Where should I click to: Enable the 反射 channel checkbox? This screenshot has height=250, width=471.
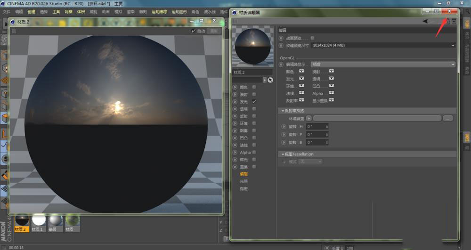pyautogui.click(x=254, y=116)
